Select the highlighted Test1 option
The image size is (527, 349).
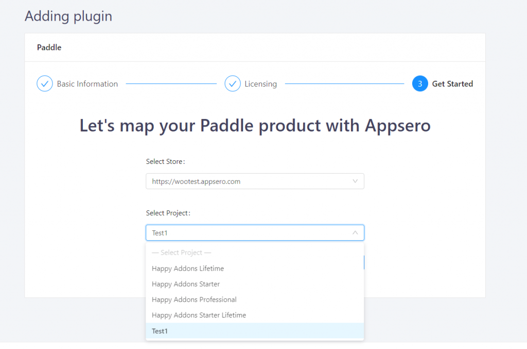255,331
